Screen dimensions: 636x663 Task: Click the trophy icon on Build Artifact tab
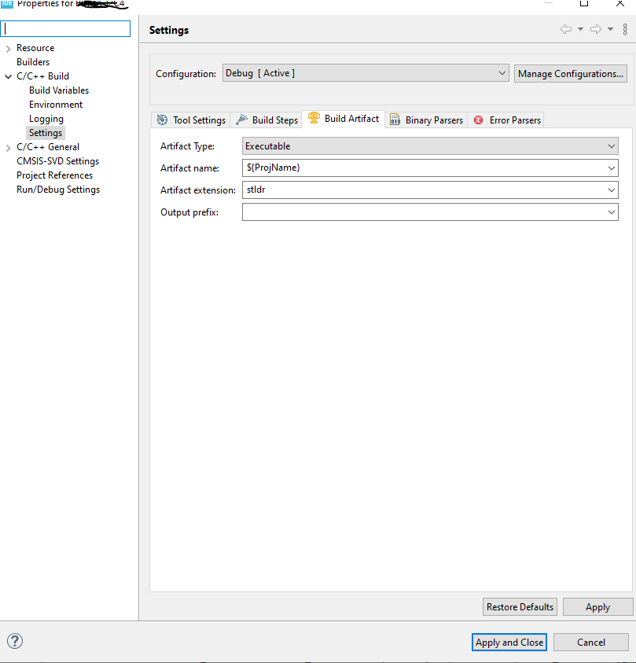[x=314, y=119]
